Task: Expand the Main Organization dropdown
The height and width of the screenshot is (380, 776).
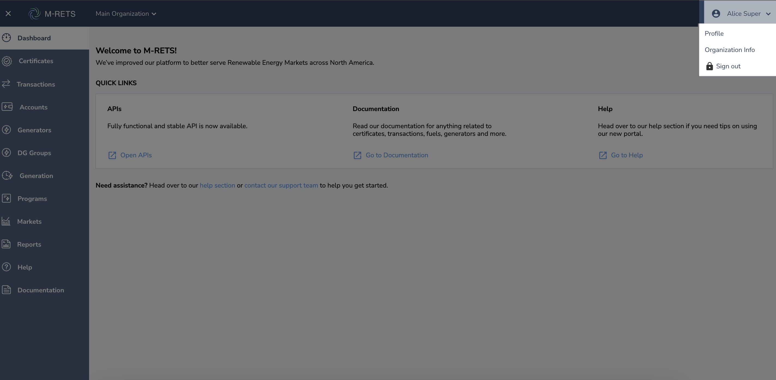Action: pyautogui.click(x=126, y=14)
